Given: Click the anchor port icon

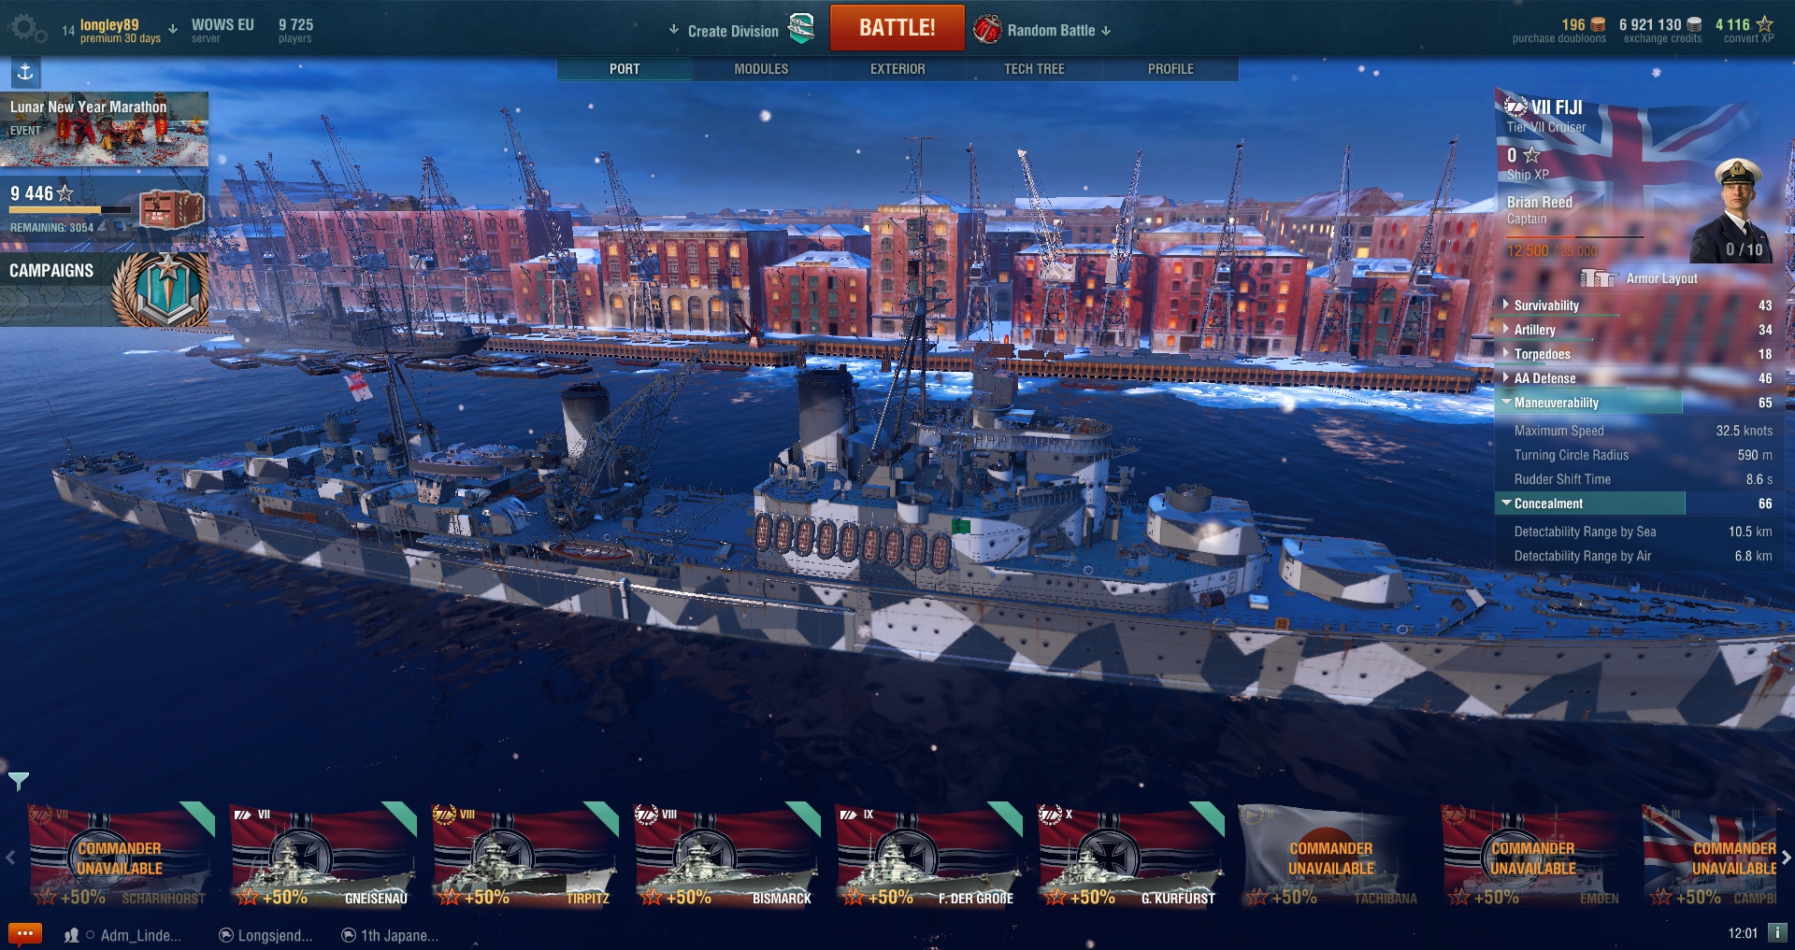Looking at the screenshot, I should (25, 72).
